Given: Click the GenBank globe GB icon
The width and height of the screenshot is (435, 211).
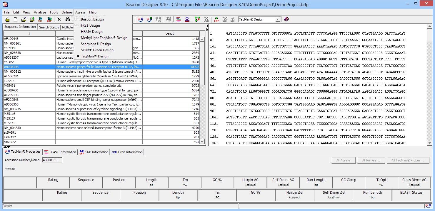Looking at the screenshot, I should [40, 19].
